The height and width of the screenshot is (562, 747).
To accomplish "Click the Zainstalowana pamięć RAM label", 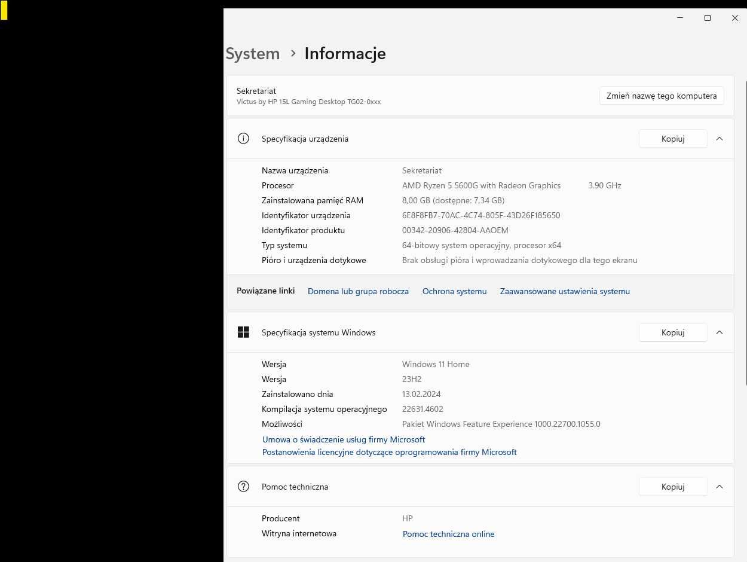I will [x=312, y=200].
